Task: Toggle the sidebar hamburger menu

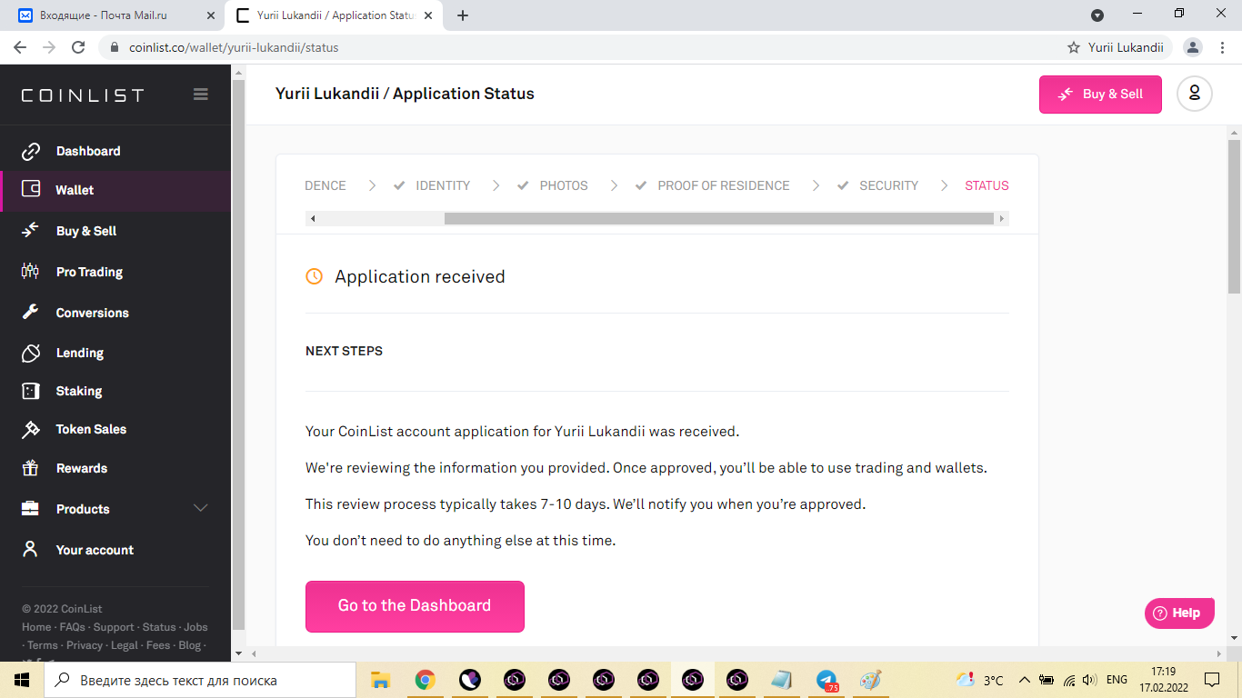Action: [x=201, y=95]
